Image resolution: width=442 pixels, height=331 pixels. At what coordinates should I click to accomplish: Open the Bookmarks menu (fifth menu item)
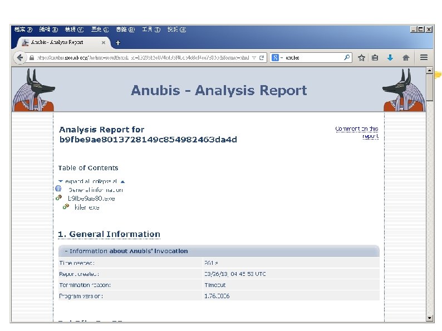(125, 29)
